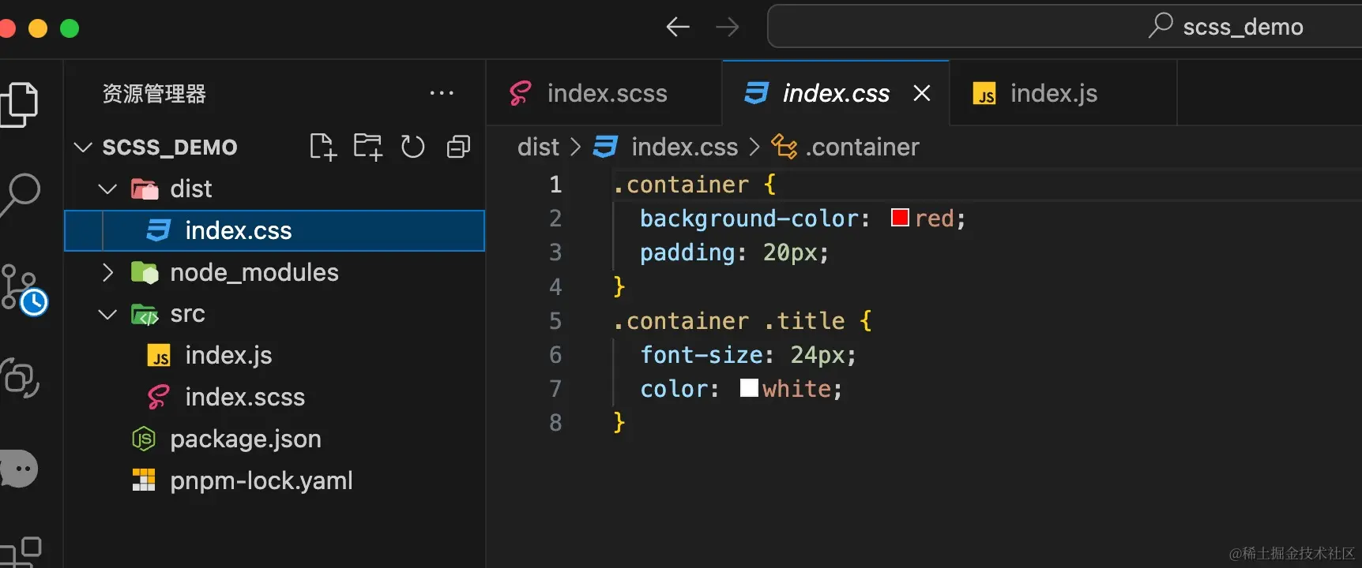Open Source Control view with pending badge

[24, 289]
